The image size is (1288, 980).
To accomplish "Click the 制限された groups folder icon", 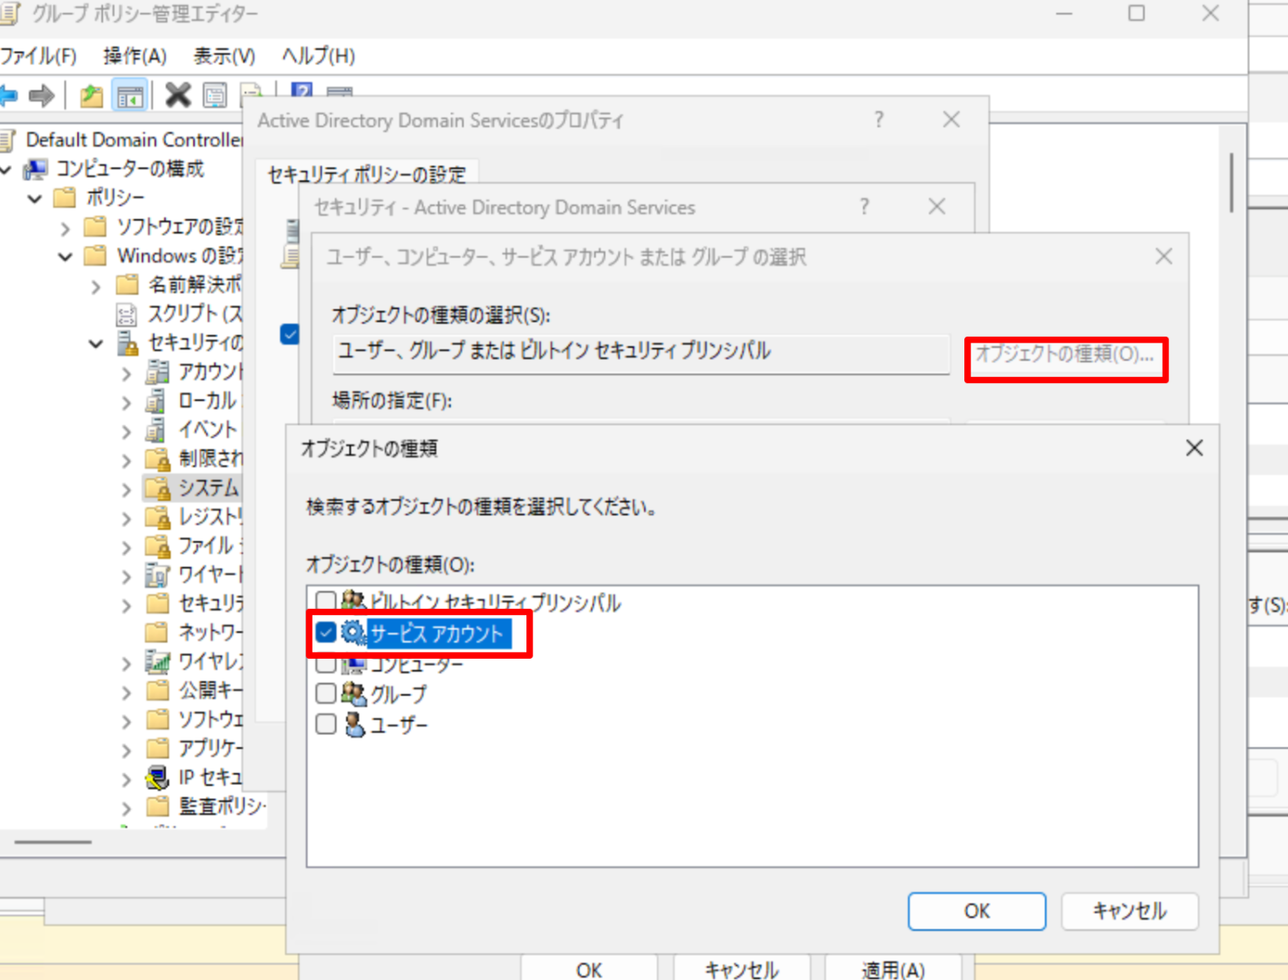I will point(158,459).
